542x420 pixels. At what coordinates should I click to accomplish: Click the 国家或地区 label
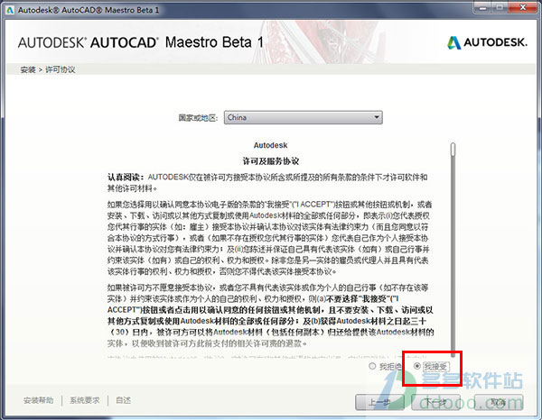pyautogui.click(x=198, y=118)
